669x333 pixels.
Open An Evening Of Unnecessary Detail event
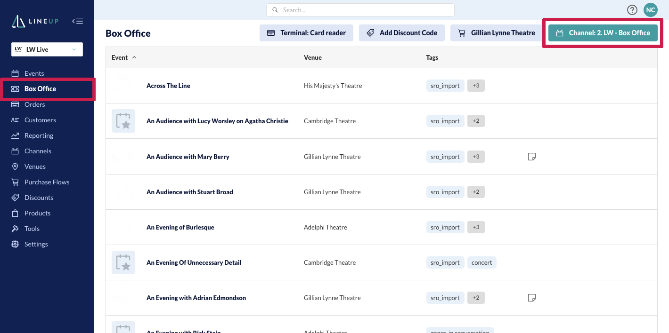click(x=194, y=262)
